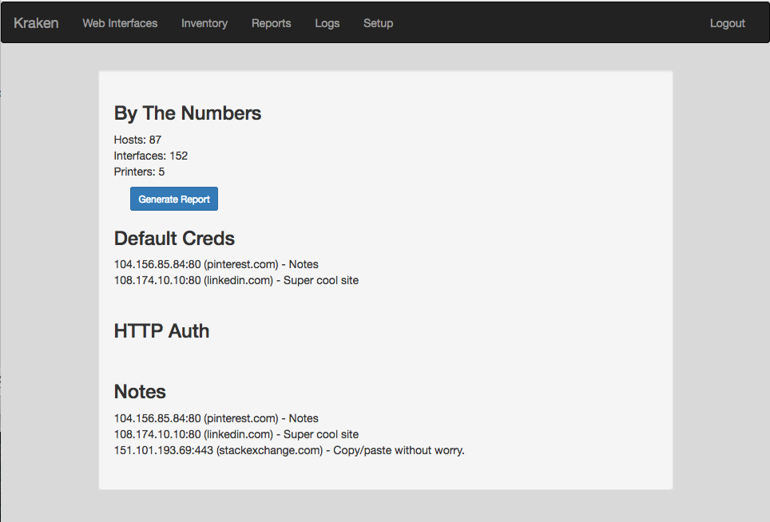Open the Web Interfaces menu
Viewport: 770px width, 522px height.
tap(120, 23)
